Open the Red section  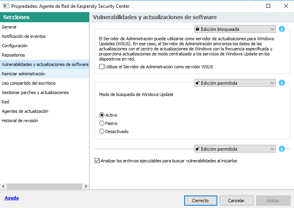click(x=45, y=102)
